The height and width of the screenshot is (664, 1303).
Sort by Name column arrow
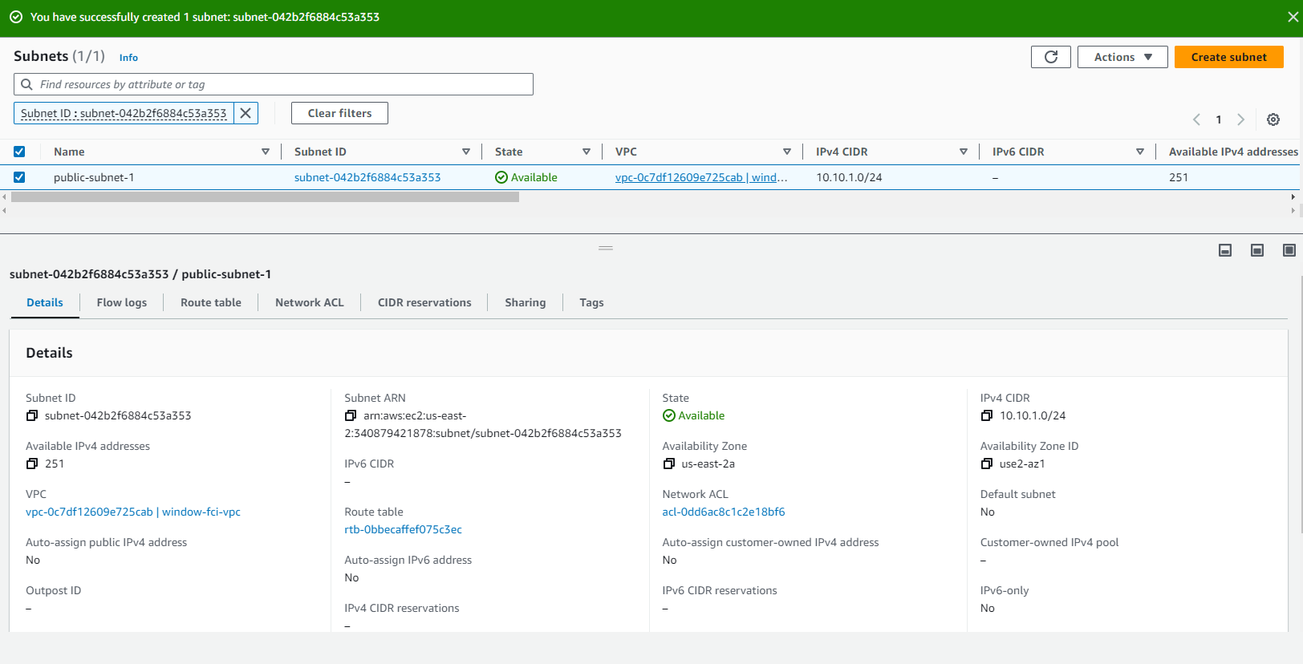tap(266, 152)
